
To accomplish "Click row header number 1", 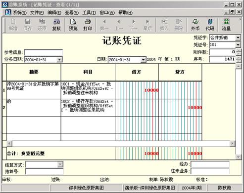I will (x=4, y=90).
